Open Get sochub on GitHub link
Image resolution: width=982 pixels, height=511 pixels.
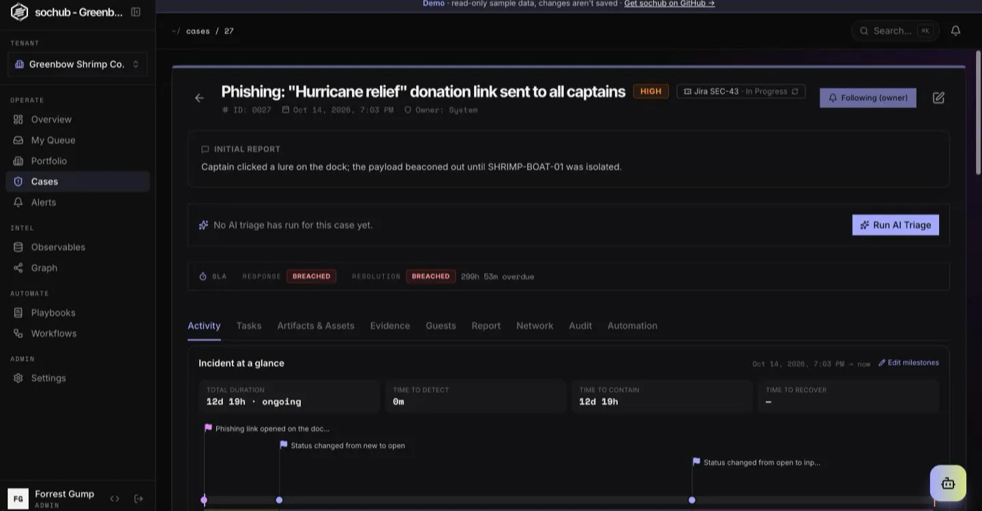pos(669,3)
